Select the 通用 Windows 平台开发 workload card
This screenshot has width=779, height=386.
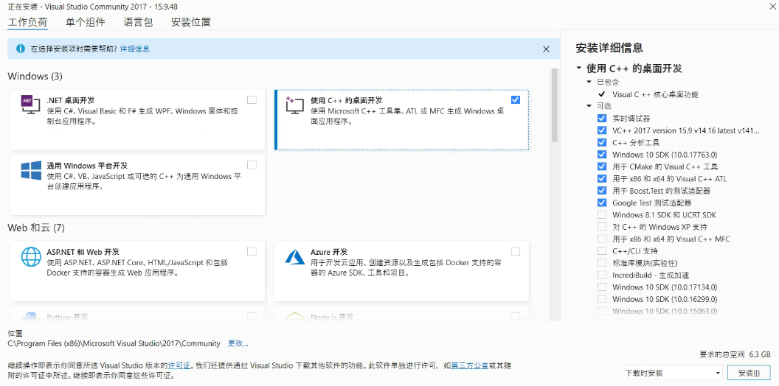tap(138, 185)
